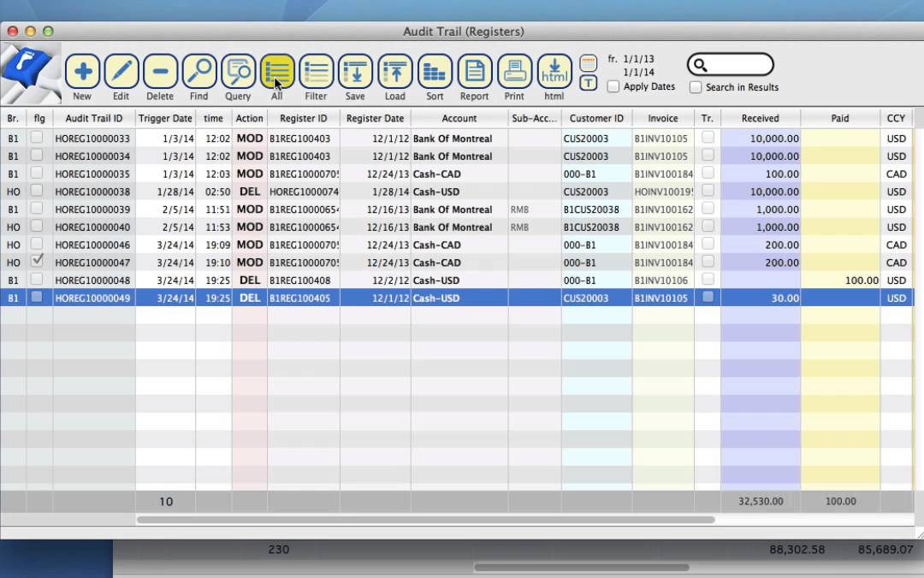
Task: Click the Save selection icon
Action: 355,71
